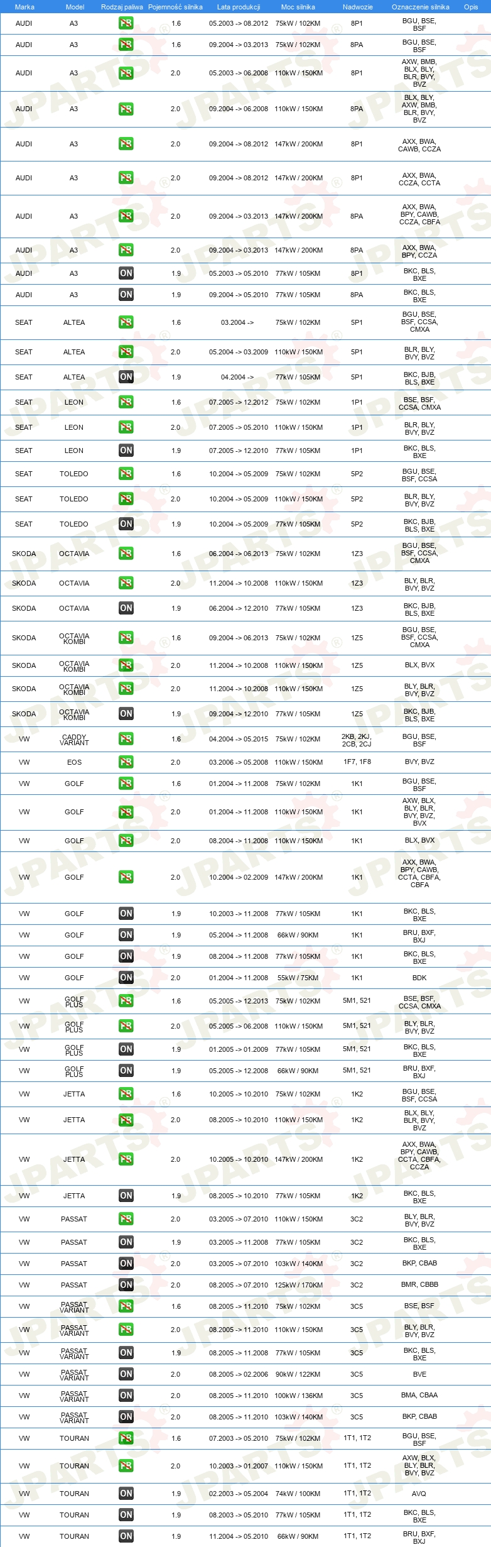Select production date '03.2004 ->'
The image size is (491, 1547).
tap(237, 322)
